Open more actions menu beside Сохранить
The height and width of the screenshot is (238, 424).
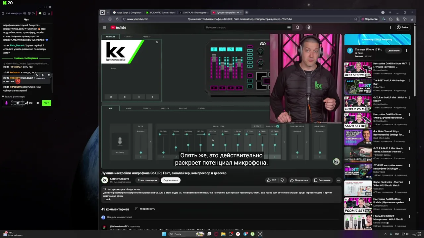click(x=339, y=180)
